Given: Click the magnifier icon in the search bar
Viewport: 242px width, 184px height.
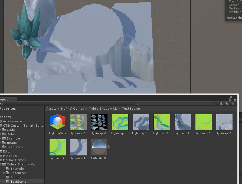Looking at the screenshot, I should click(136, 103).
